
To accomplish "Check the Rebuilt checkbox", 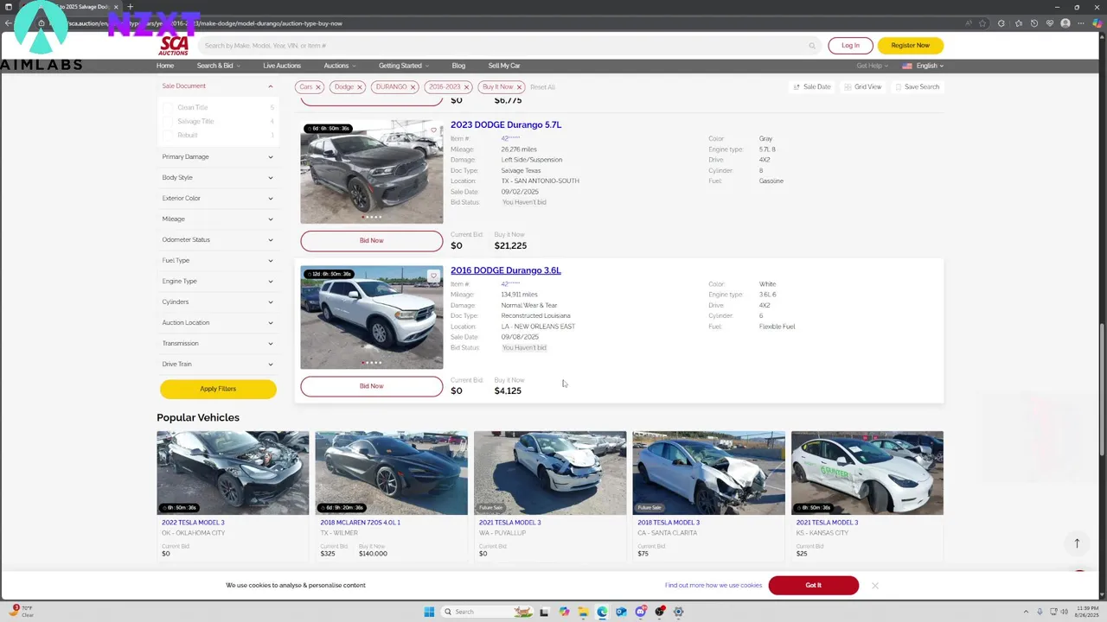I will point(168,136).
